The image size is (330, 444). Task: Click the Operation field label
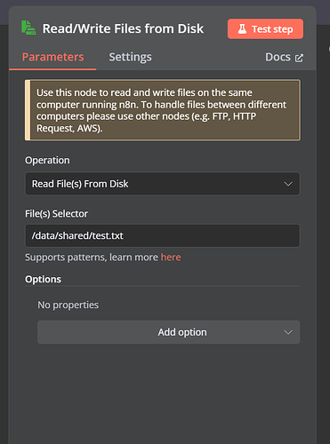[47, 160]
